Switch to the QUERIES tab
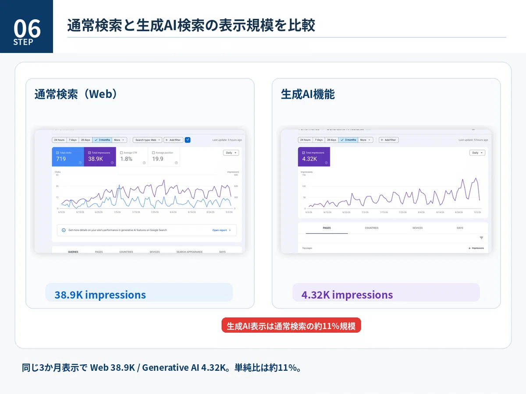Image resolution: width=526 pixels, height=394 pixels. point(73,252)
